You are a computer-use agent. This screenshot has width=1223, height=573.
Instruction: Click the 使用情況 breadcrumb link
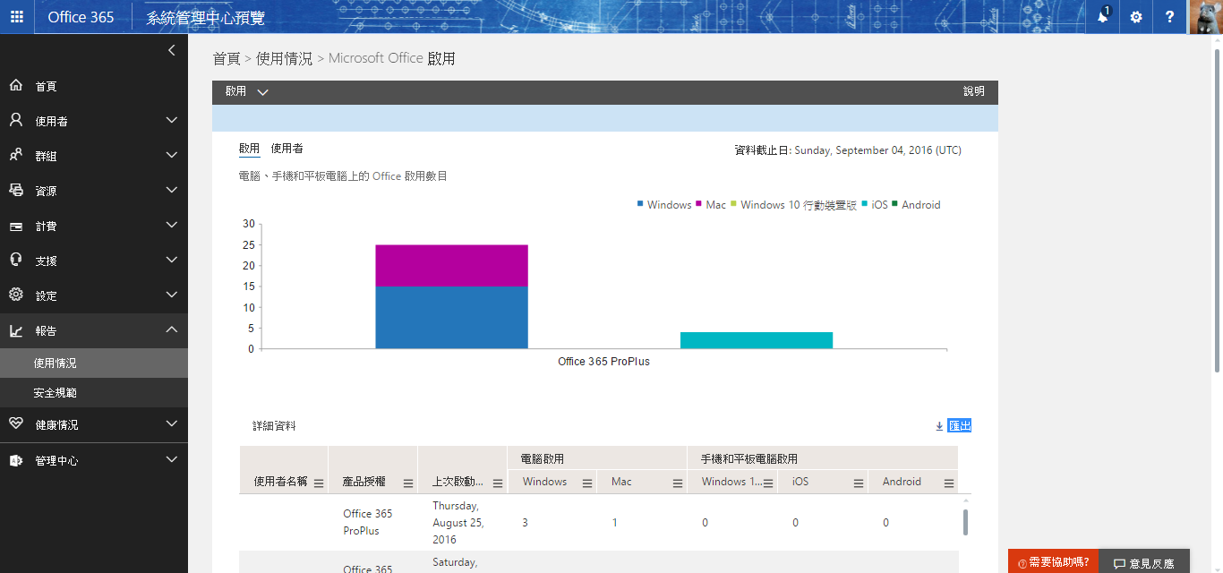click(285, 58)
